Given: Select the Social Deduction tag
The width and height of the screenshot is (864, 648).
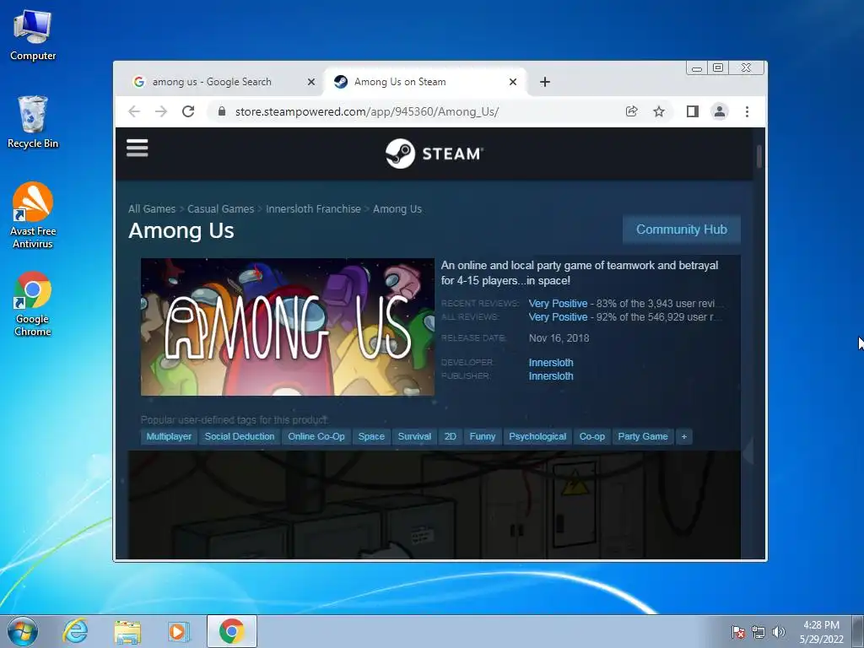Looking at the screenshot, I should pyautogui.click(x=240, y=436).
